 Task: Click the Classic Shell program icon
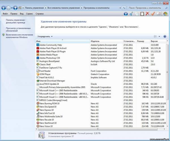(x=38, y=65)
